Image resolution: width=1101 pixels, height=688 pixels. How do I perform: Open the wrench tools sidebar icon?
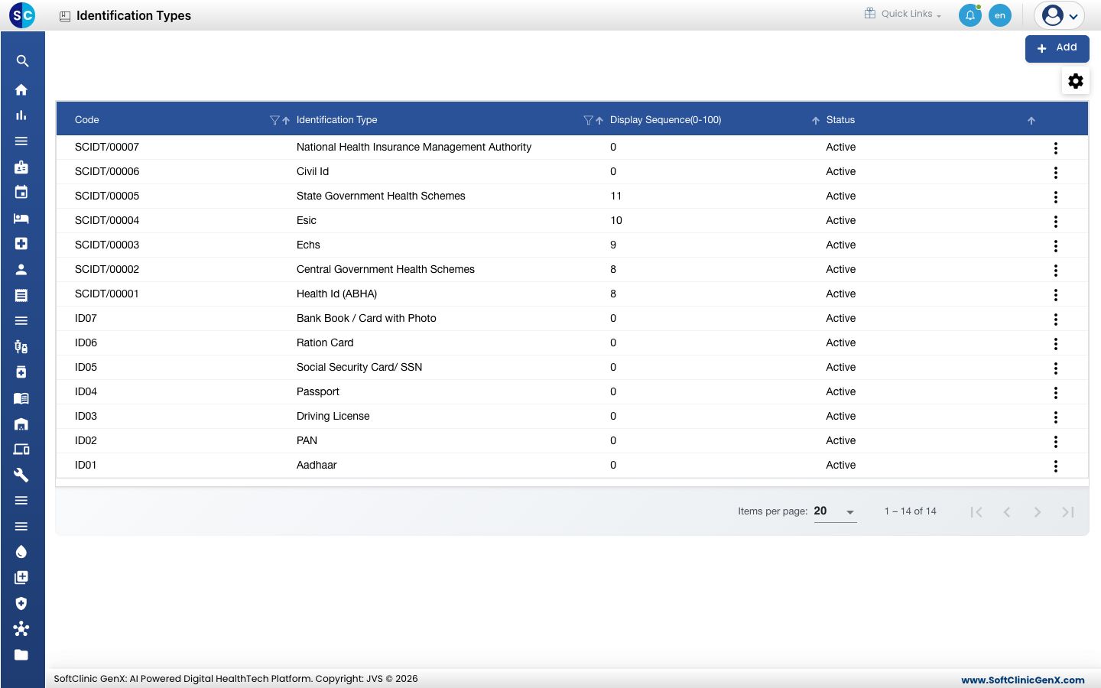(21, 475)
